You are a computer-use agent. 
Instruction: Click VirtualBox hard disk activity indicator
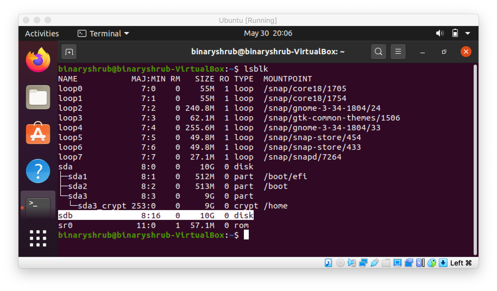pos(329,263)
